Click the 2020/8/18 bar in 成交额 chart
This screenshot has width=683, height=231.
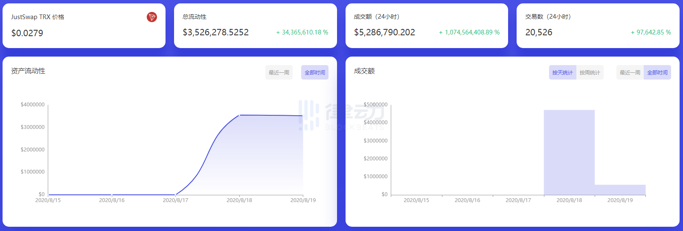pos(569,152)
